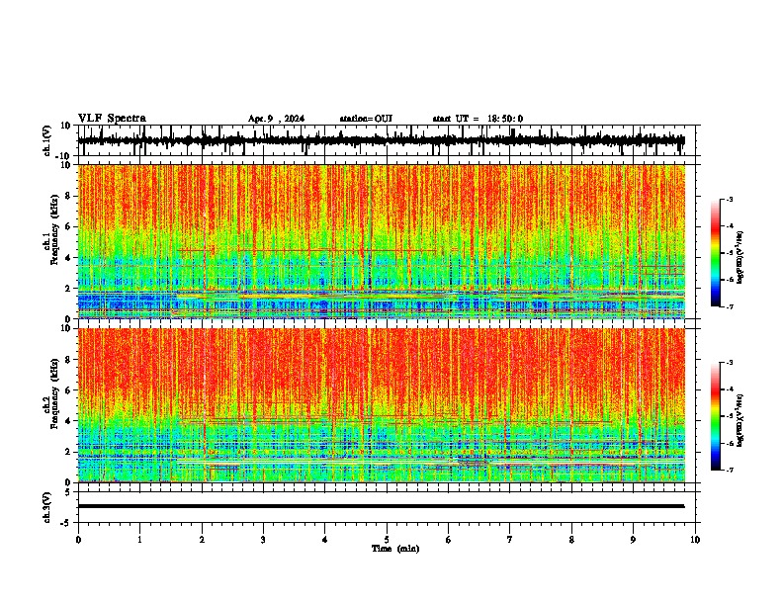Click the "4" kHz tick on ch.2 spectrogram
783x605 pixels.
pos(70,421)
